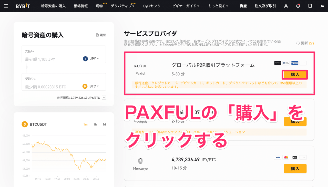Open the notifications bell
The height and width of the screenshot is (187, 328).
pos(298,6)
